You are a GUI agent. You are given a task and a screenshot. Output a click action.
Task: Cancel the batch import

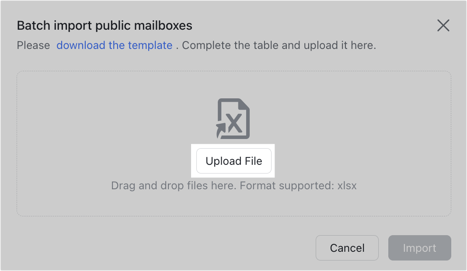(347, 248)
